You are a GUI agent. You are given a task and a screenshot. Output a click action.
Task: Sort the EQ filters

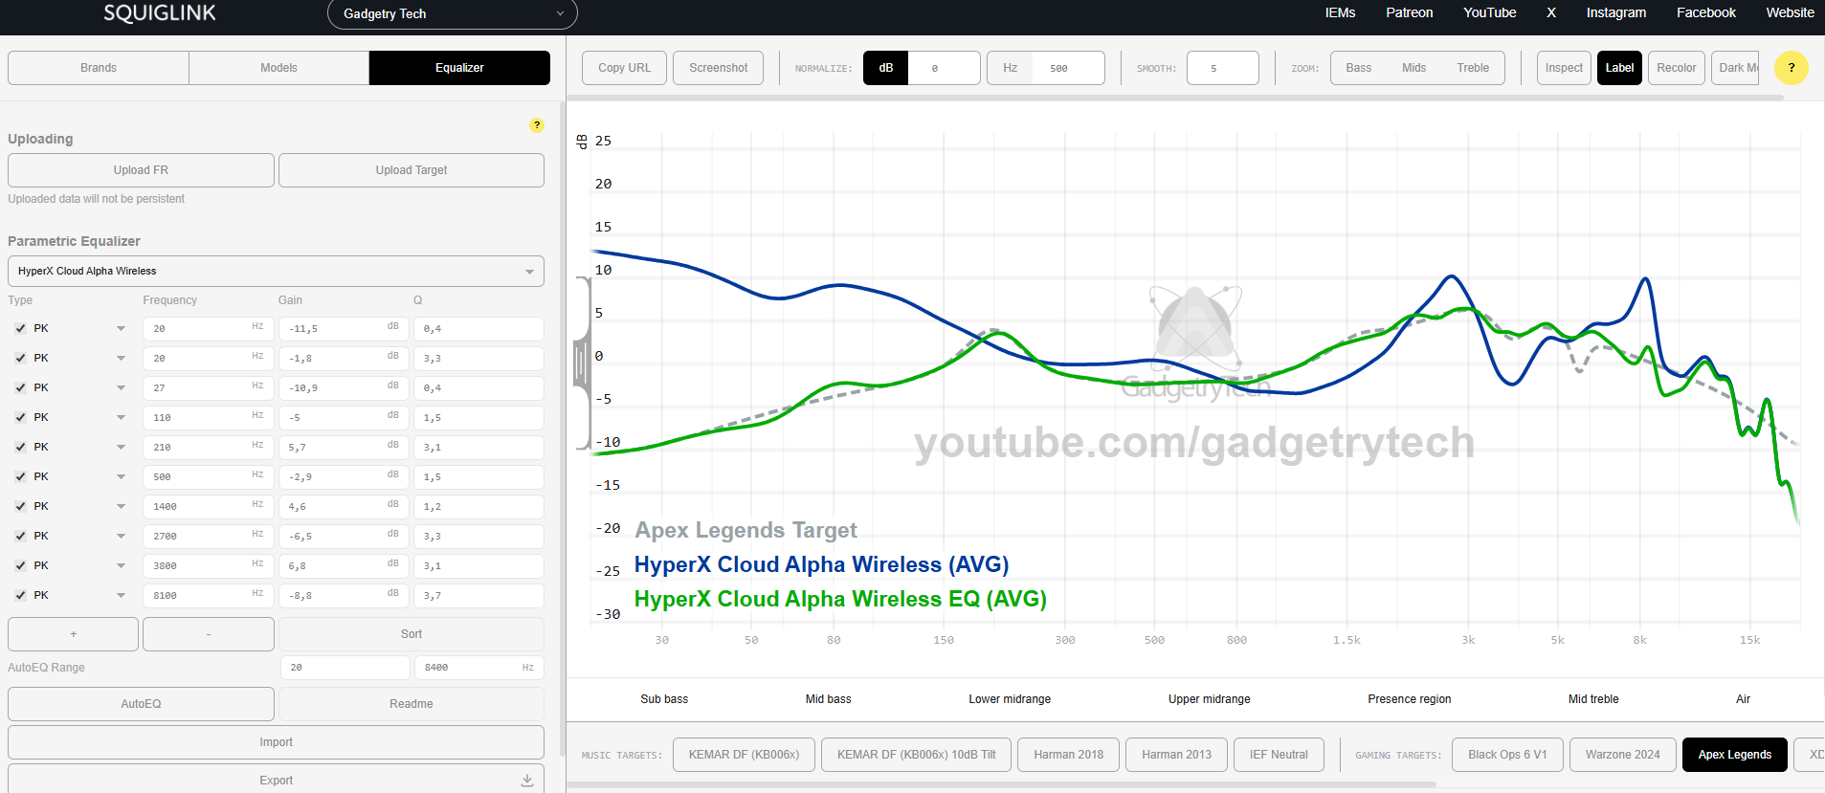click(412, 634)
